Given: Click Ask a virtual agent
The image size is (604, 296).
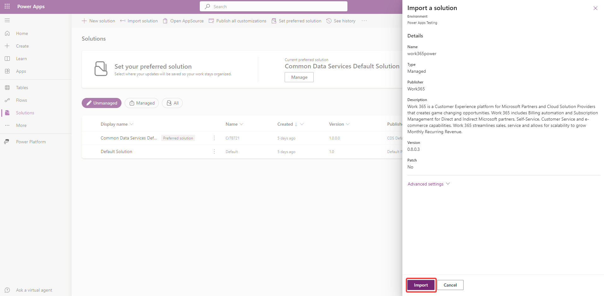Looking at the screenshot, I should point(34,290).
